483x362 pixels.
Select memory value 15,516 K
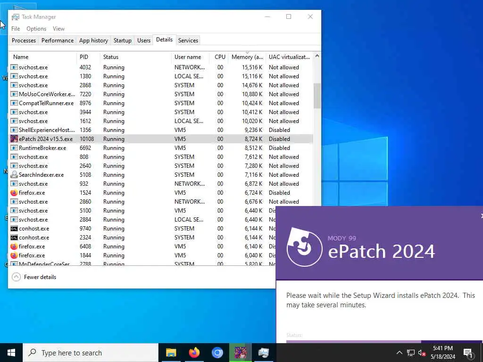(252, 67)
